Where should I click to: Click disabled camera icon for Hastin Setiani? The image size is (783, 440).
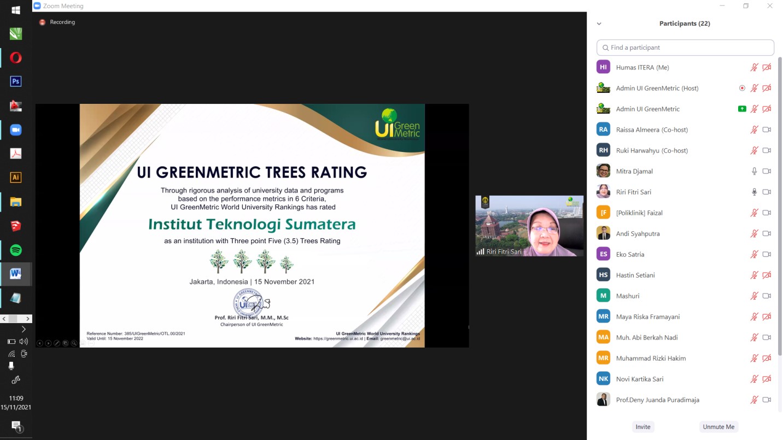pyautogui.click(x=767, y=275)
